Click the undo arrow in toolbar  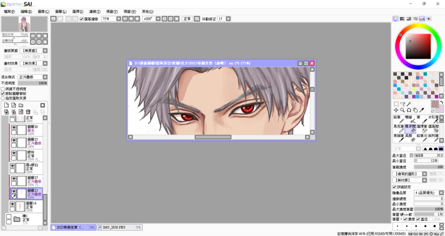53,19
